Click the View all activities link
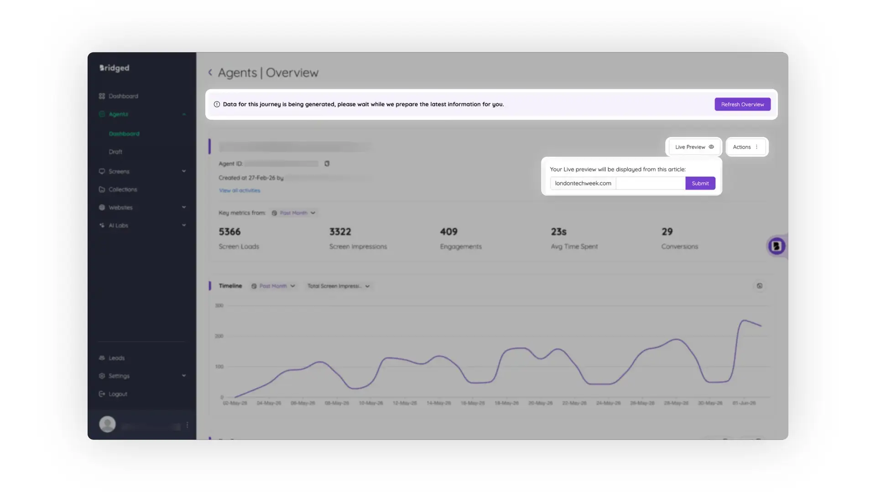The width and height of the screenshot is (876, 492). (x=240, y=190)
